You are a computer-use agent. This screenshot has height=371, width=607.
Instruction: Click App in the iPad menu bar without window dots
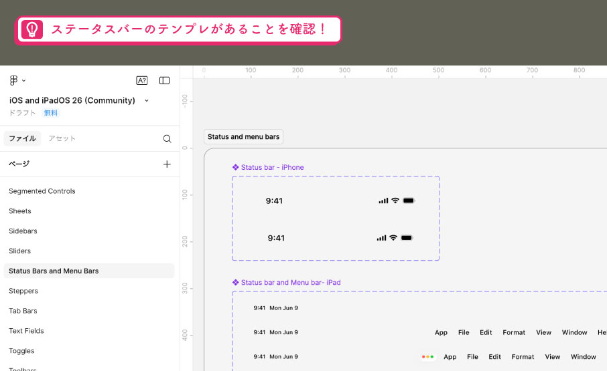[x=441, y=332]
